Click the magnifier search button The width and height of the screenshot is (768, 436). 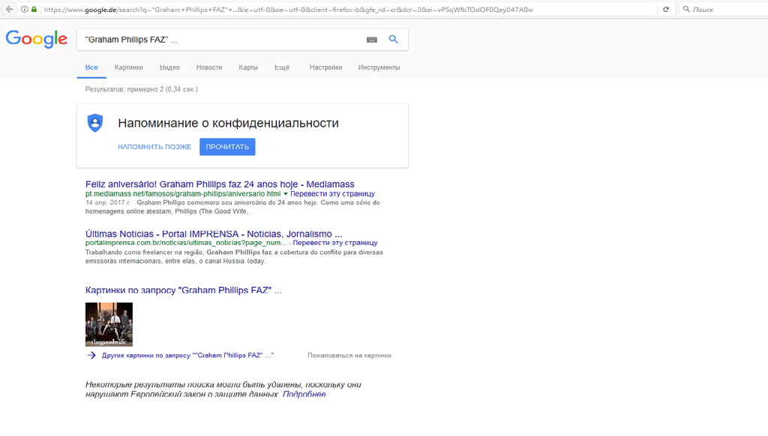393,40
